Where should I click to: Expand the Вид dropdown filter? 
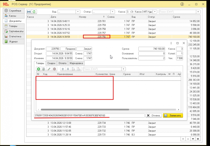pos(78,12)
